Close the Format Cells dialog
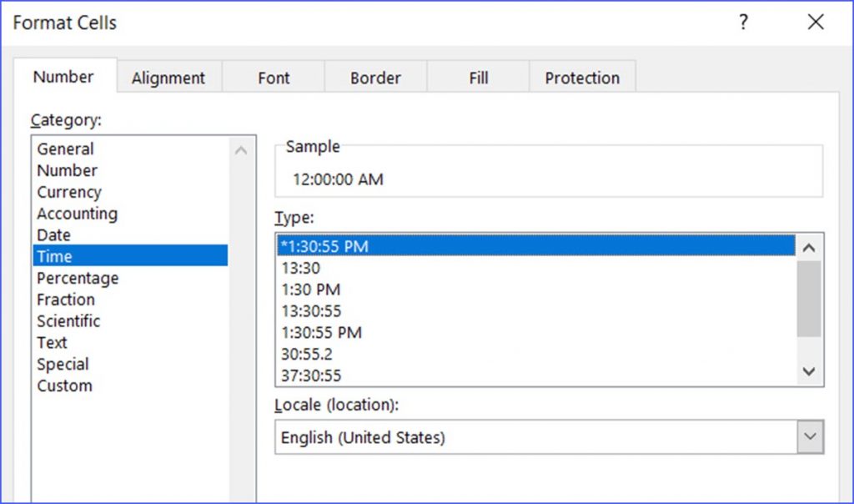 click(x=816, y=23)
